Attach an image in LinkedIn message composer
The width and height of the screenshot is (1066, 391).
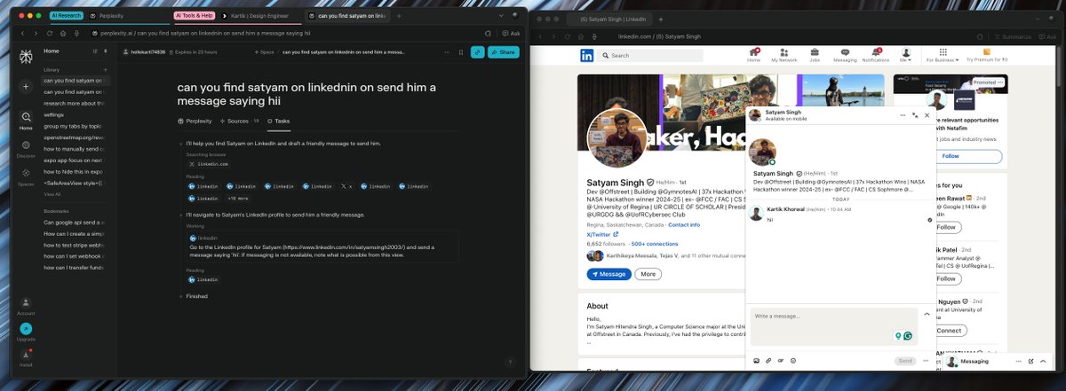tap(756, 361)
